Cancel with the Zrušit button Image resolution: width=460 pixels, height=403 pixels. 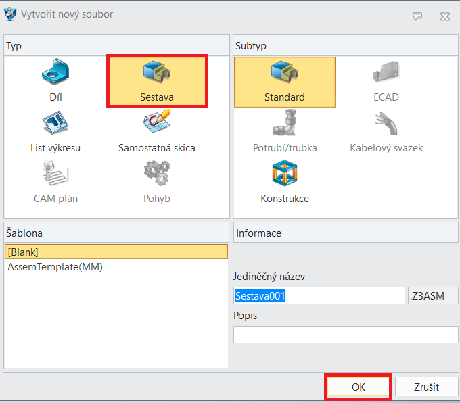pos(426,387)
